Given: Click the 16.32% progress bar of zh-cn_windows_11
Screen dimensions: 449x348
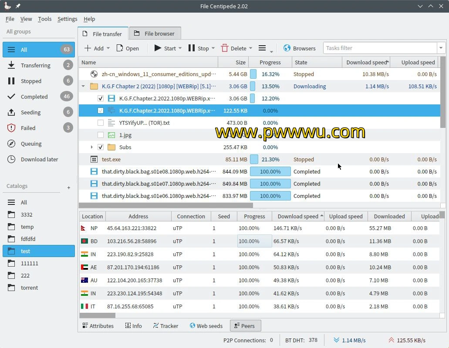Looking at the screenshot, I should (270, 74).
